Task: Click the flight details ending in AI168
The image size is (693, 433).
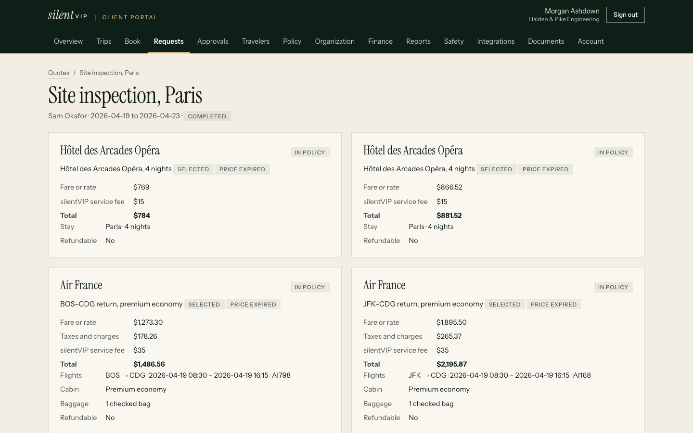Action: (x=500, y=375)
